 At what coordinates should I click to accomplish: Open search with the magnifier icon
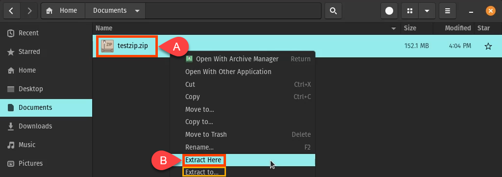(x=333, y=11)
